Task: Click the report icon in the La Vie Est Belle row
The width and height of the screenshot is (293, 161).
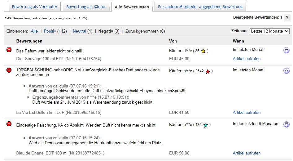Action: pos(286,71)
